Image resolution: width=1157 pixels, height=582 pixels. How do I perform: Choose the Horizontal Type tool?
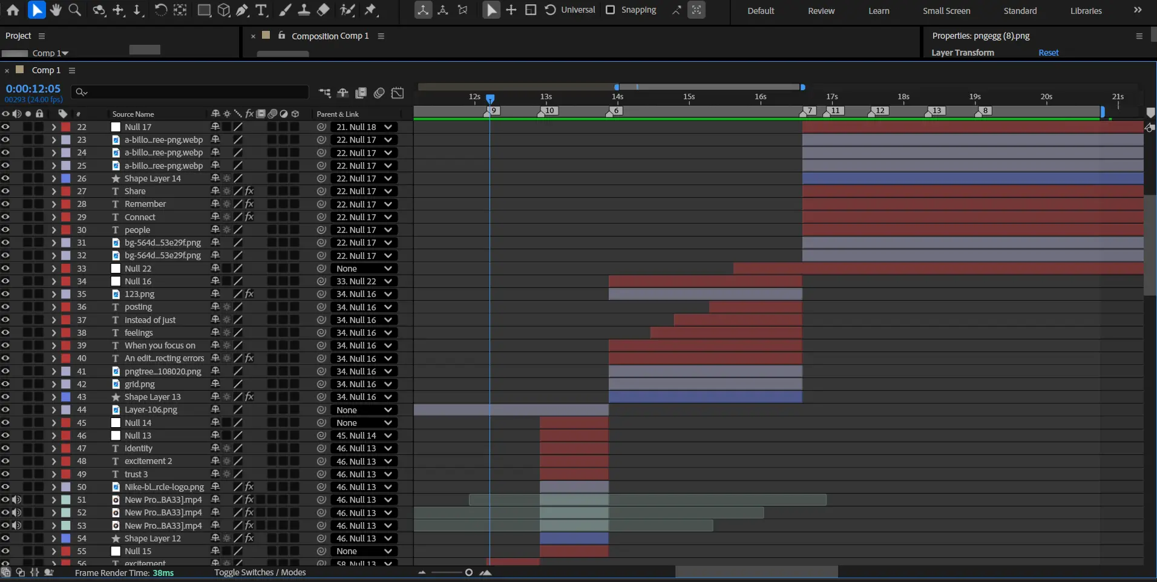coord(261,10)
